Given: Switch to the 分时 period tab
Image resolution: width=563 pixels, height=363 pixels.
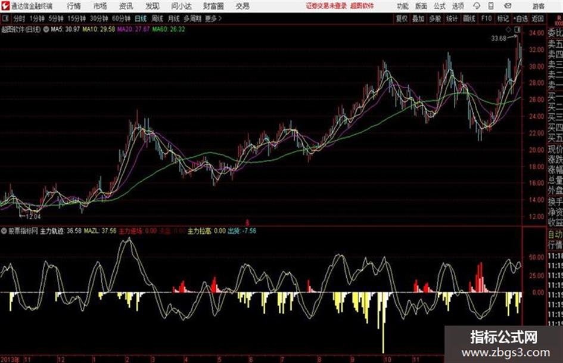Looking at the screenshot, I should point(20,18).
